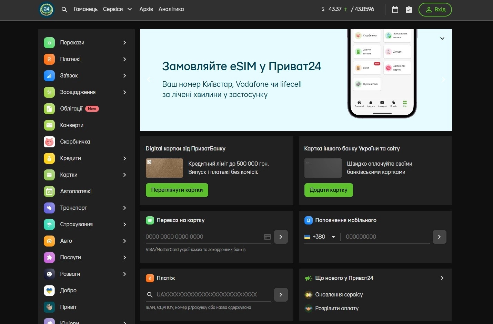Image resolution: width=493 pixels, height=324 pixels.
Task: Click the megaphone icon near Що нового
Action: point(308,278)
